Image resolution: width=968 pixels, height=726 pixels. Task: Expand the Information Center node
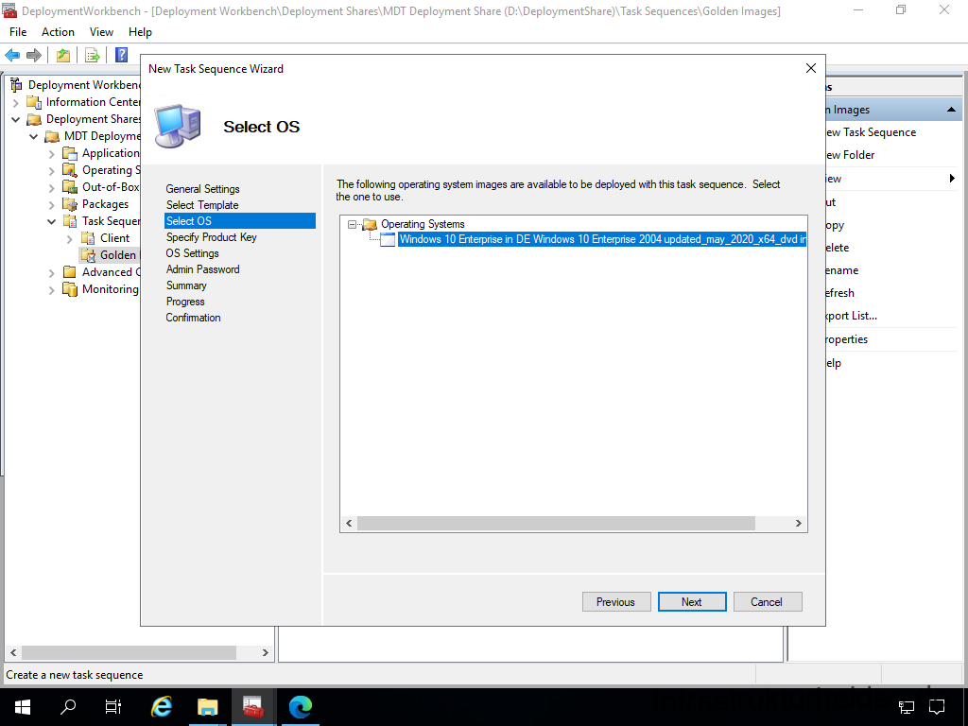pyautogui.click(x=16, y=102)
